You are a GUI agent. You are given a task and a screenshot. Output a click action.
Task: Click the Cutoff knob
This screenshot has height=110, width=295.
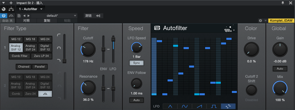click(88, 50)
